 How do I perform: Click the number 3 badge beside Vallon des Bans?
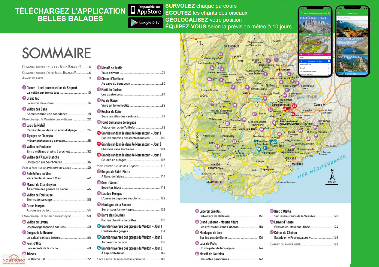(24, 109)
